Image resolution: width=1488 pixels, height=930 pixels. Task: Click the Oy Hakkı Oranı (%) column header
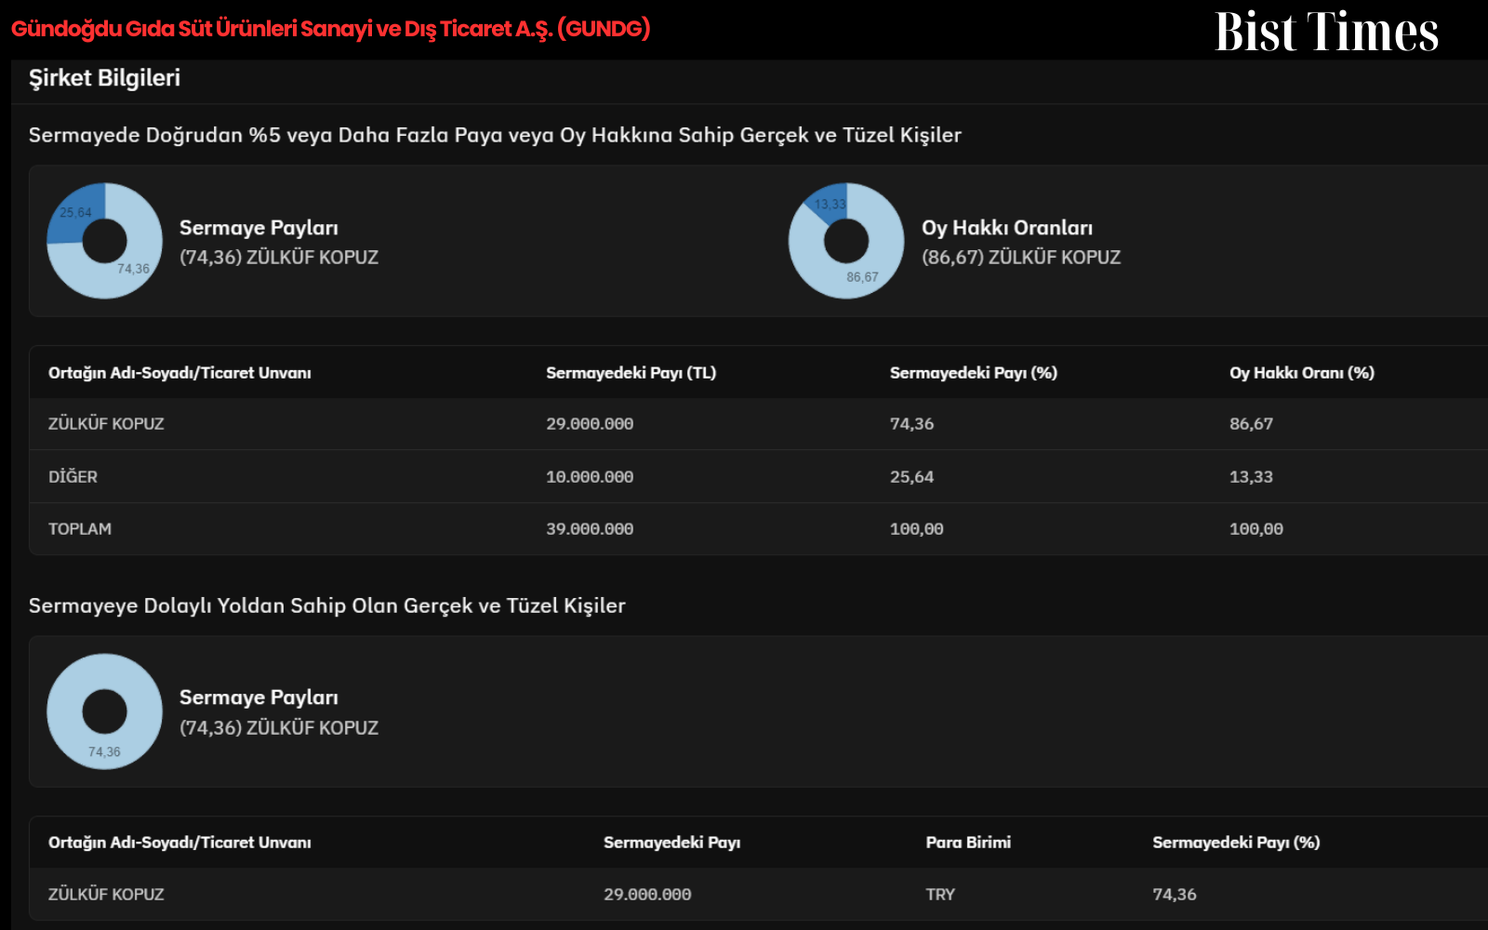(x=1302, y=373)
